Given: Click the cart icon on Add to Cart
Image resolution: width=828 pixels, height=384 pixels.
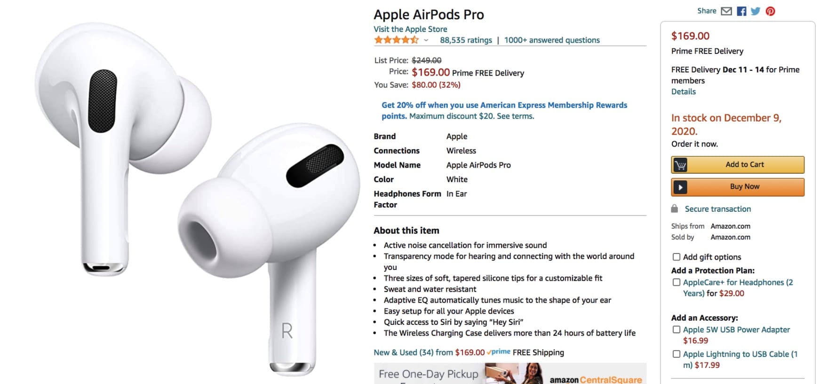Looking at the screenshot, I should tap(680, 165).
